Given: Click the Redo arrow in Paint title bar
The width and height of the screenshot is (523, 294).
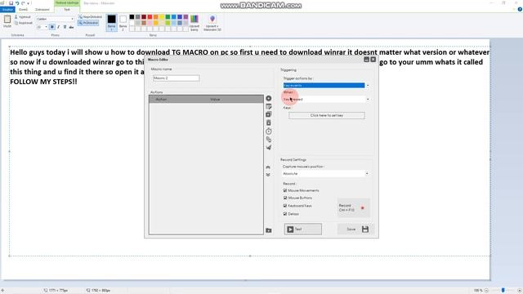Looking at the screenshot, I should click(x=23, y=3).
